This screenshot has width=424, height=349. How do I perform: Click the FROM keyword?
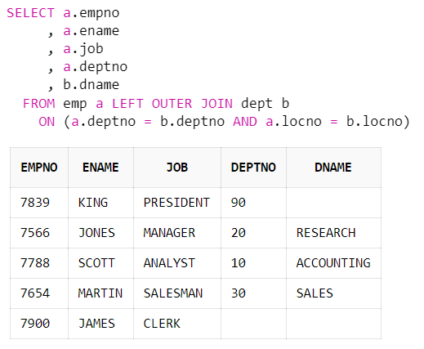pyautogui.click(x=39, y=104)
